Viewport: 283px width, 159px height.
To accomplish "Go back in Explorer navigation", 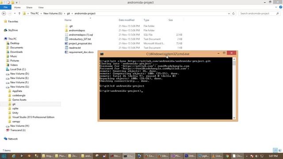I will pyautogui.click(x=4, y=14).
